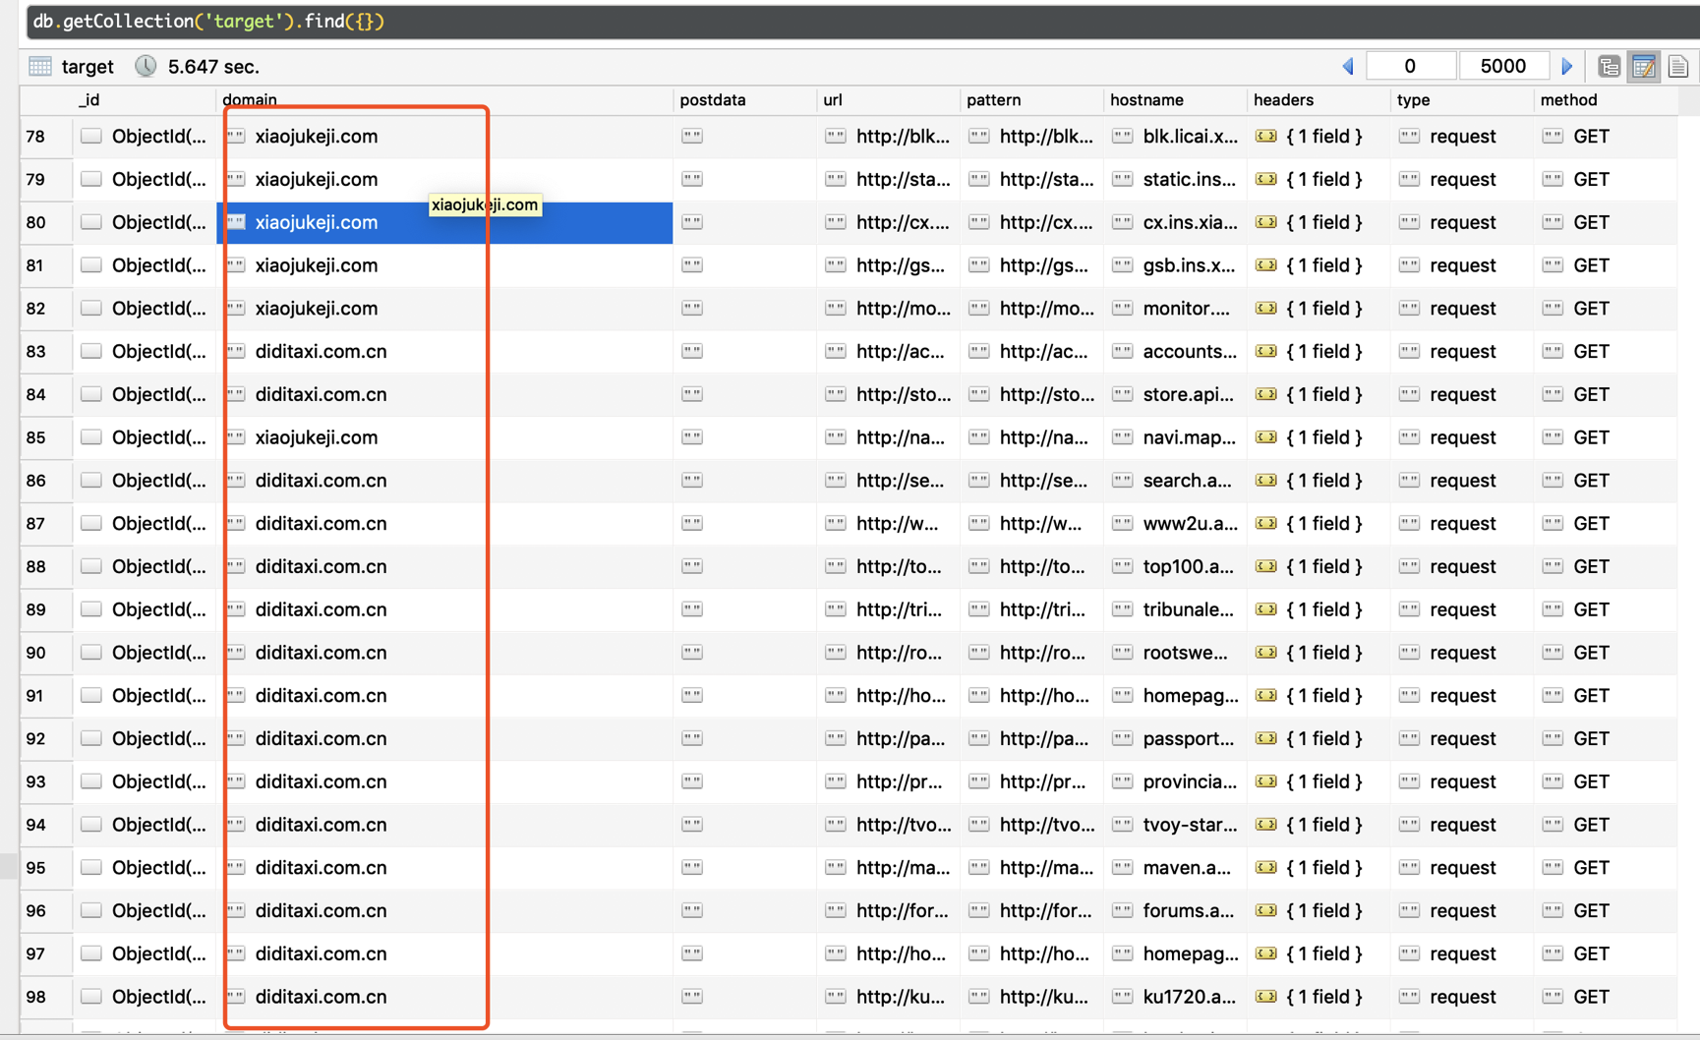Click the type column header
This screenshot has width=1700, height=1040.
point(1413,100)
